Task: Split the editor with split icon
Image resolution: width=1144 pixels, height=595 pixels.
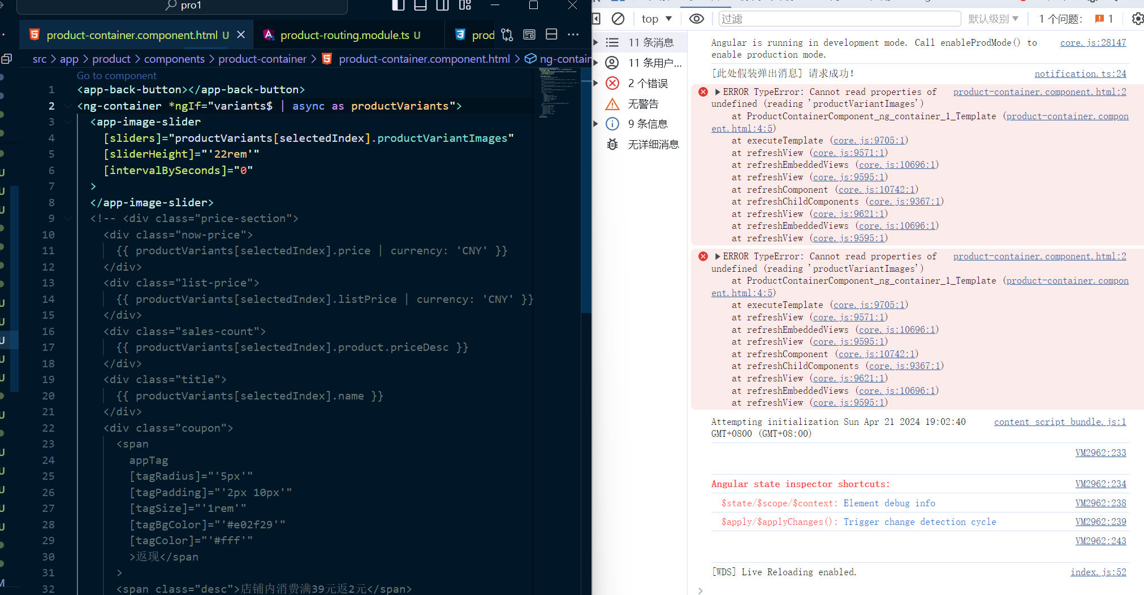Action: tap(551, 34)
